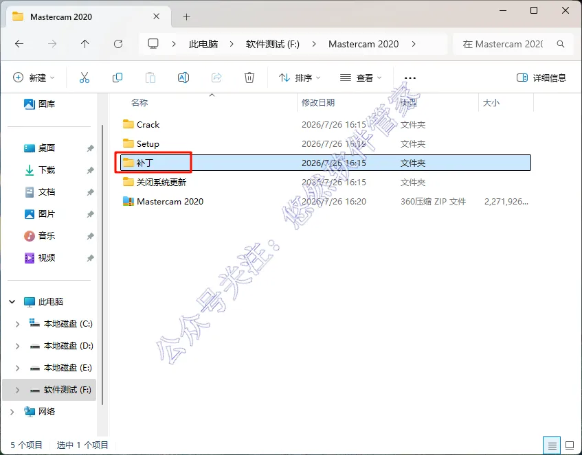Image resolution: width=582 pixels, height=455 pixels.
Task: Click chevron after Mastercam 2020 breadcrumb
Action: tap(414, 44)
